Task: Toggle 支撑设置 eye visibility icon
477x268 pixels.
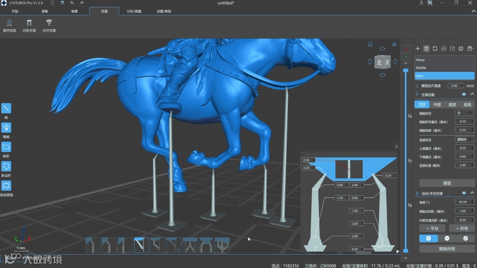Action: 464,94
